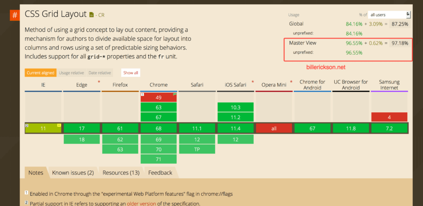Click the Samsung Internet column header
This screenshot has height=206, width=423.
pos(389,85)
